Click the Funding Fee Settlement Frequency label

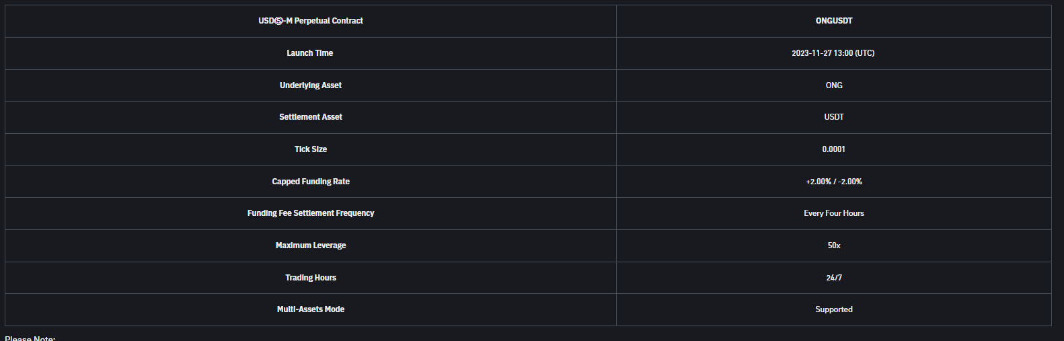click(x=311, y=213)
